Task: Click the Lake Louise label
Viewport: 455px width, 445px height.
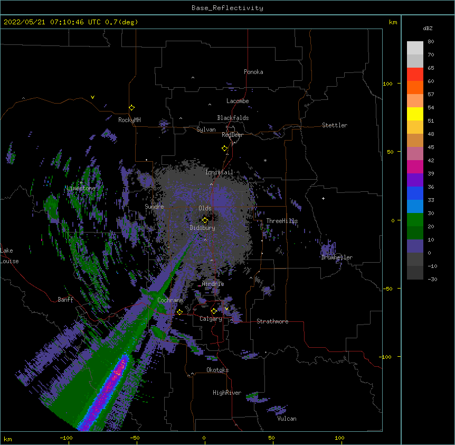Action: (10, 256)
